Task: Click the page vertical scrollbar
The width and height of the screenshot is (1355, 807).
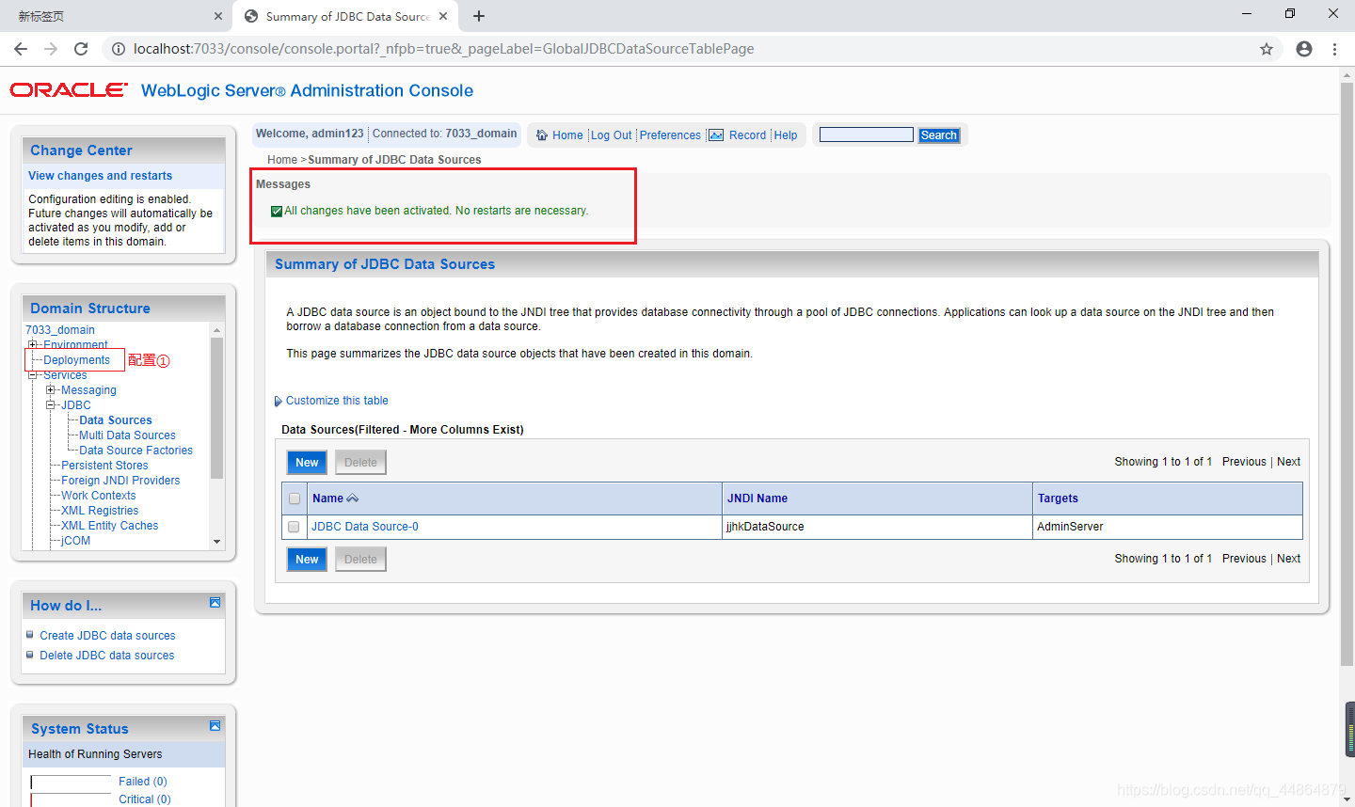Action: point(1347,376)
